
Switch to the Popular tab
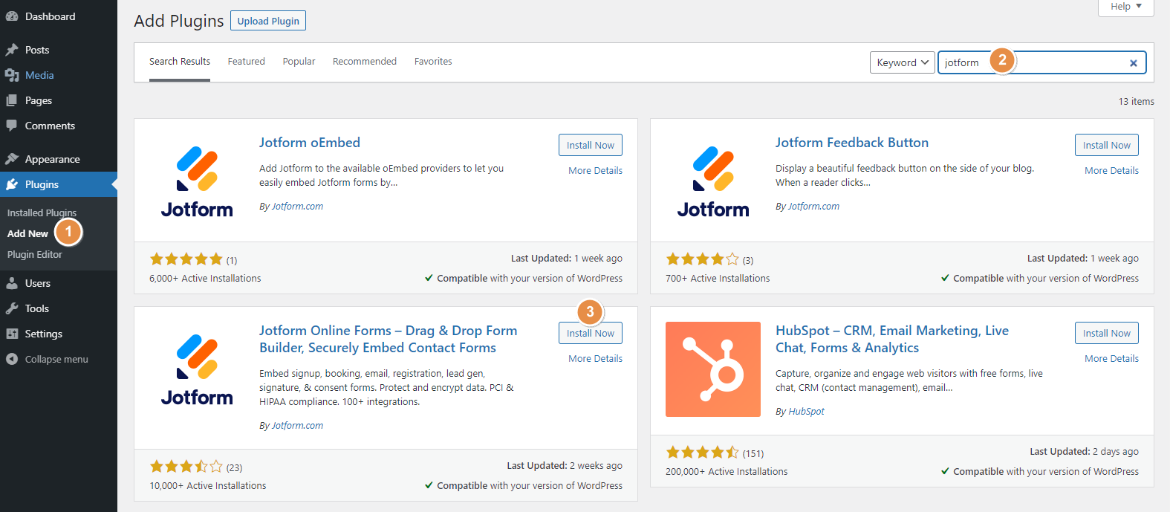(299, 62)
